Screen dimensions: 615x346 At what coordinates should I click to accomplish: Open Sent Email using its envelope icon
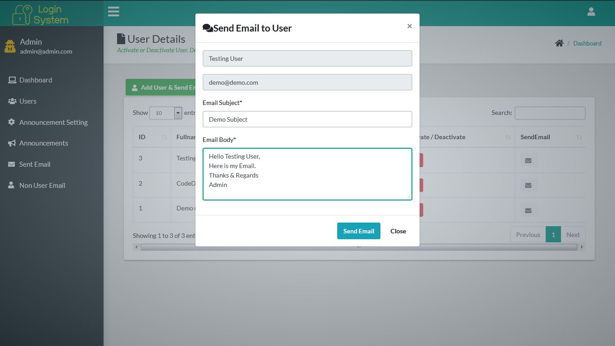tap(12, 164)
